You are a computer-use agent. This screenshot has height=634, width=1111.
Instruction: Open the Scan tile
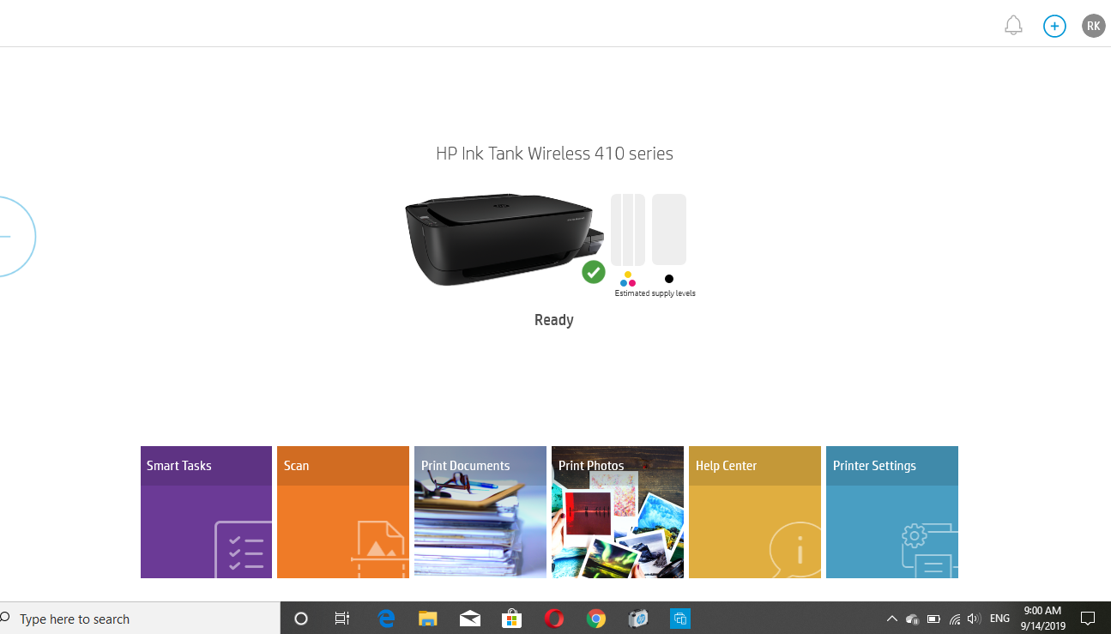(343, 512)
